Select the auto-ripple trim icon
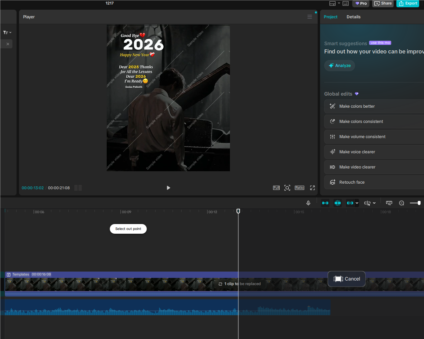This screenshot has height=339, width=424. [325, 203]
